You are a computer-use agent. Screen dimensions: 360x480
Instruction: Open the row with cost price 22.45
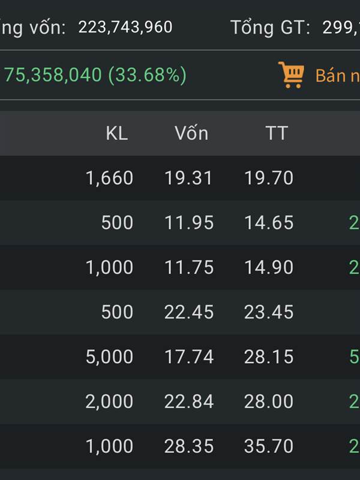180,312
